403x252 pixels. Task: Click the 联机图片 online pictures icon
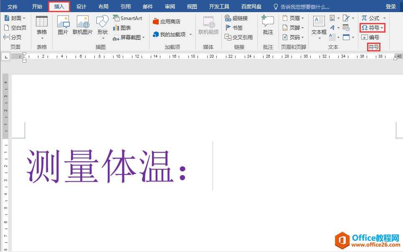[x=83, y=25]
